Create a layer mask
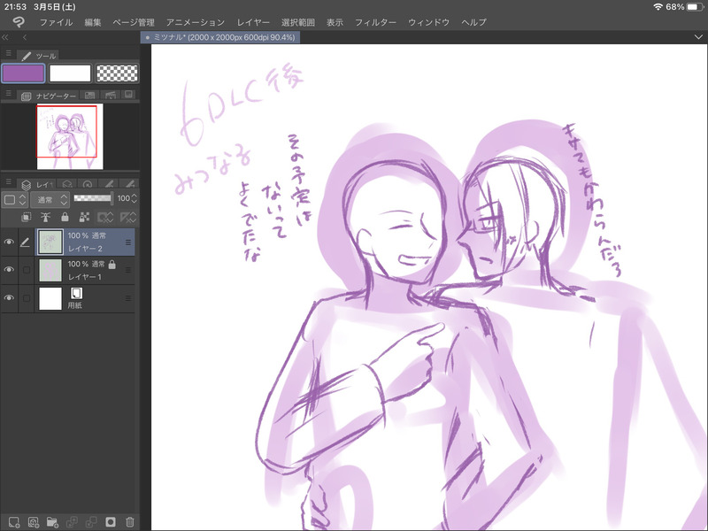Viewport: 708px width, 531px height. (x=110, y=522)
